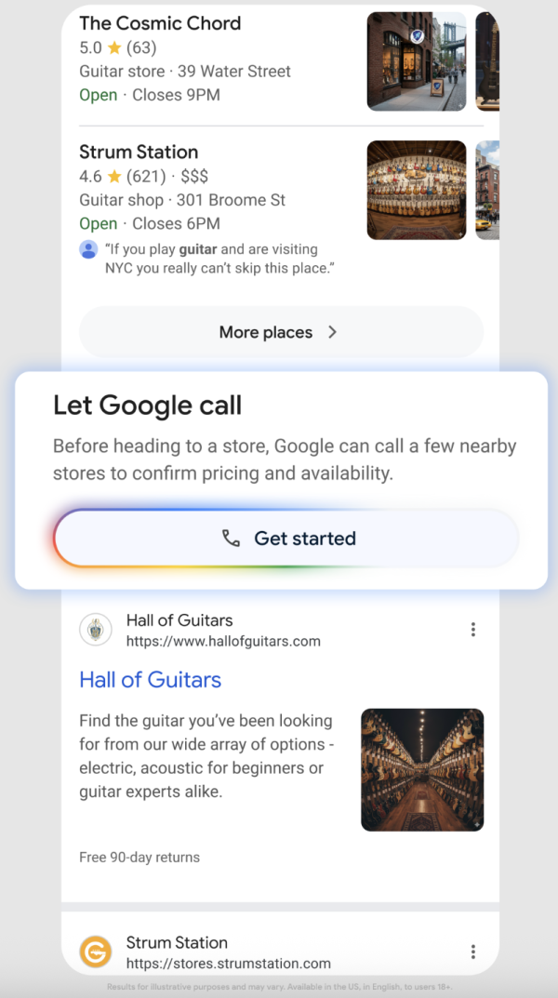
Task: Open the Strum Station place listing
Action: pos(139,152)
